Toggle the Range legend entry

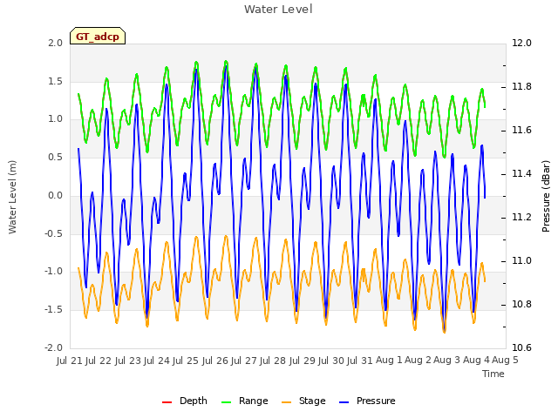click(244, 401)
